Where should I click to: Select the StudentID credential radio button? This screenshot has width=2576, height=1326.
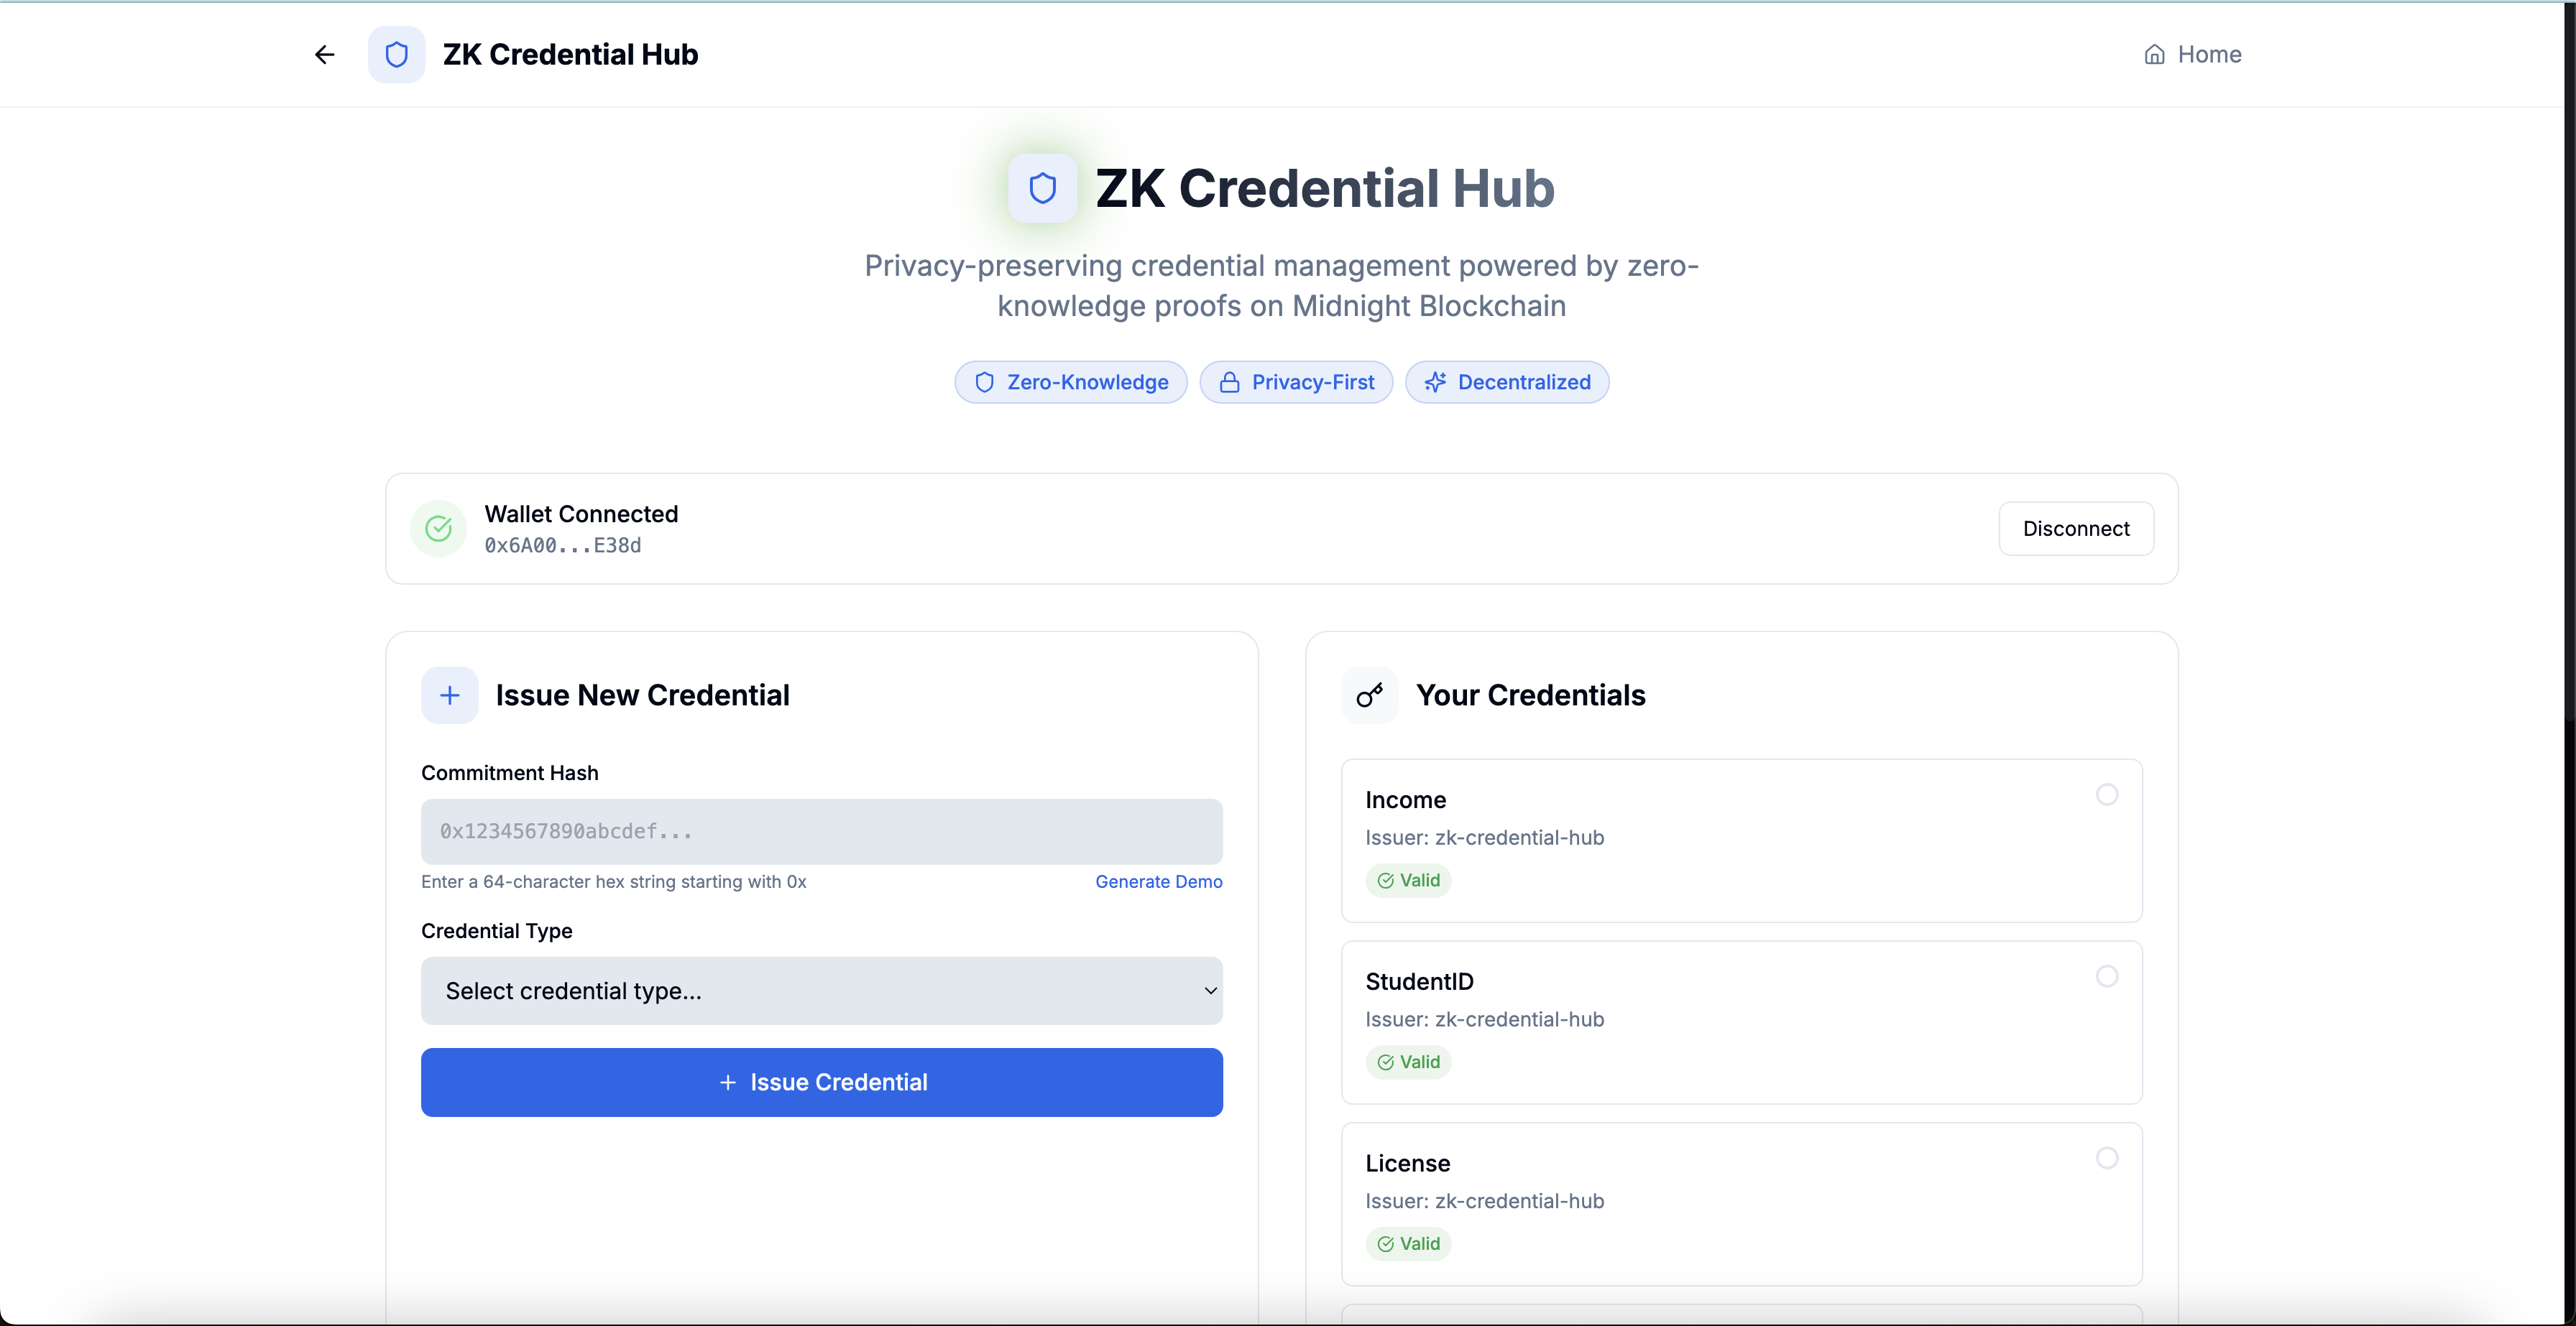(x=2106, y=976)
